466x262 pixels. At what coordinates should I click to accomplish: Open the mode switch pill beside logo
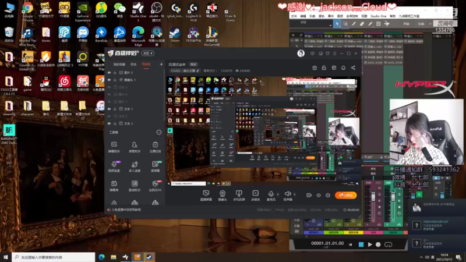click(148, 53)
